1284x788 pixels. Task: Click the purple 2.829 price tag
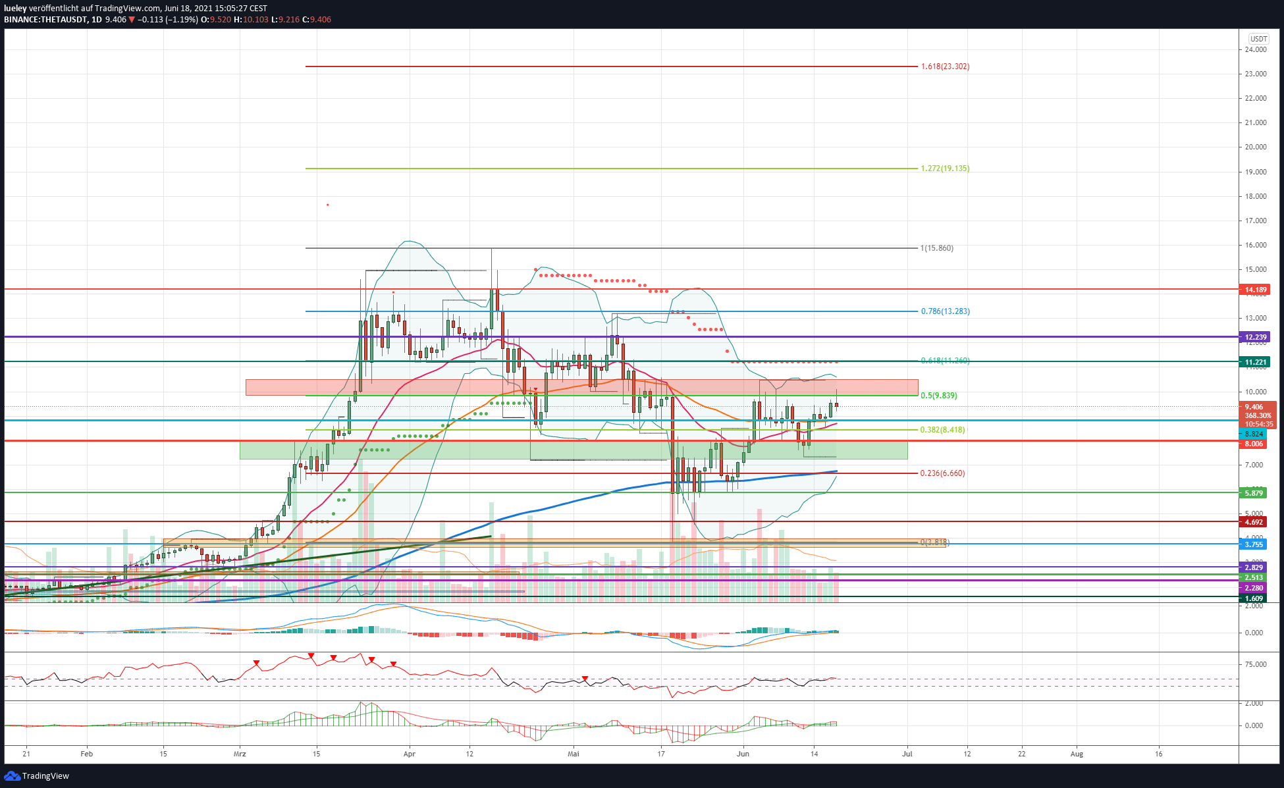point(1253,567)
